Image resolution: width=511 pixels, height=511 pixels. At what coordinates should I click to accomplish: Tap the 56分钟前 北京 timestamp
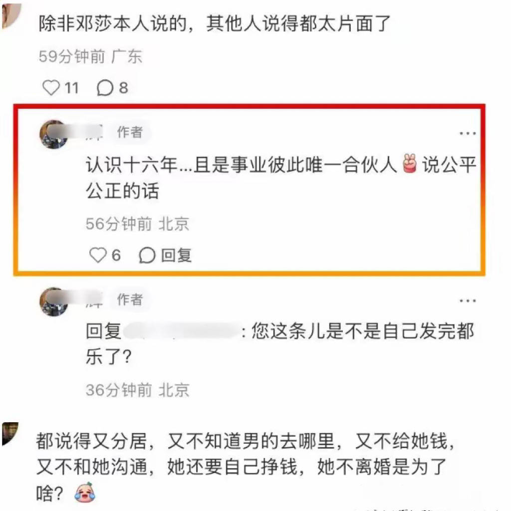[x=137, y=224]
